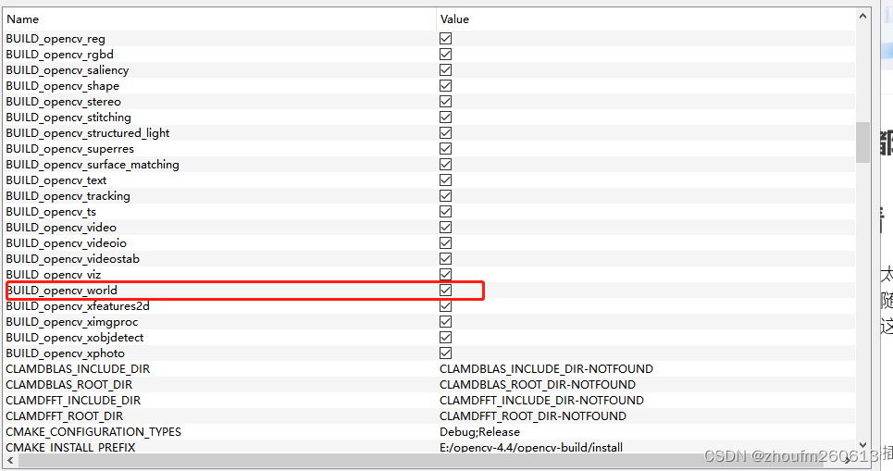The image size is (893, 471).
Task: Toggle the BUILD_opencv_videostab checkbox
Action: [445, 258]
